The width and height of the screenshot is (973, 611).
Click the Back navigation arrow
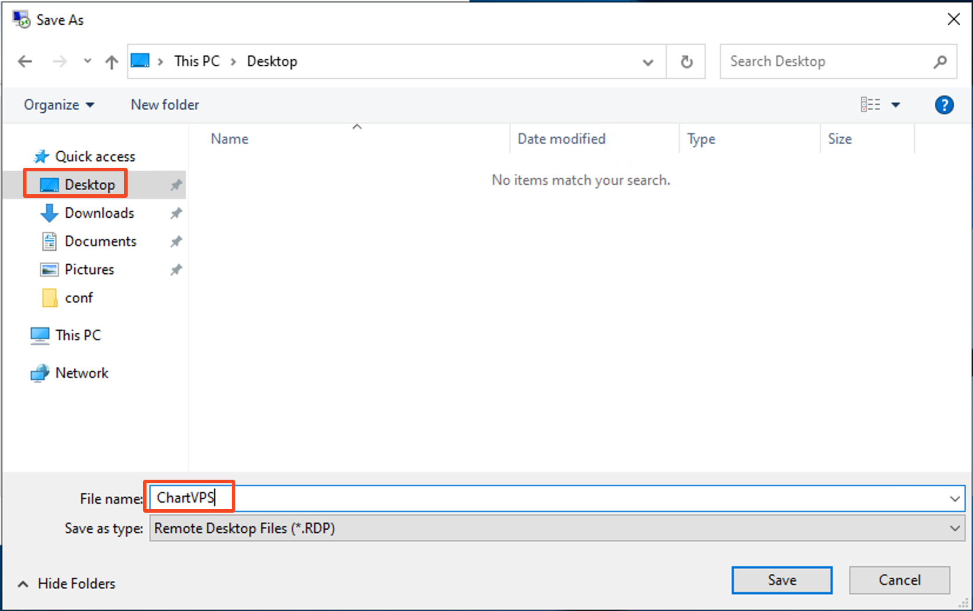point(25,61)
